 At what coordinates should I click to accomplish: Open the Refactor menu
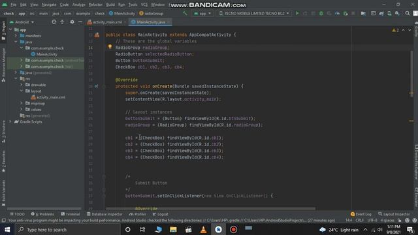[95, 5]
